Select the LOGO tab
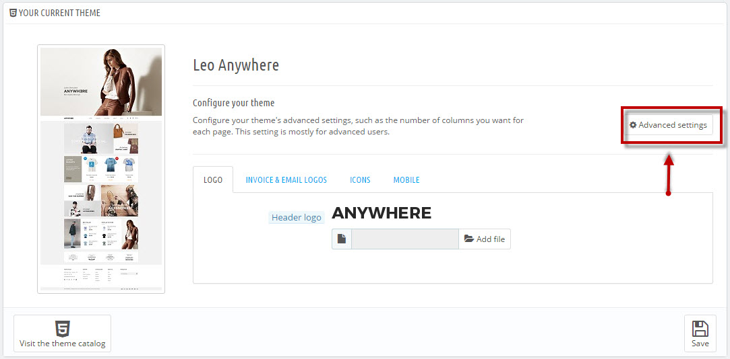The image size is (730, 359). tap(213, 179)
